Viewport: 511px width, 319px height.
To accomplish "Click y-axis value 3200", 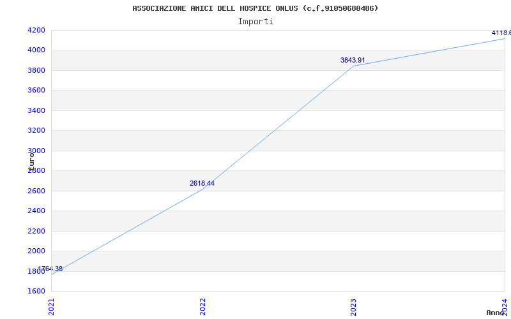I will coord(36,131).
